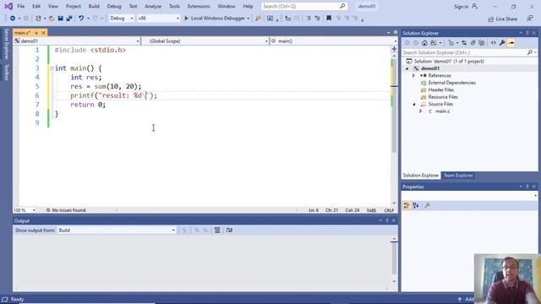Viewport: 541px width, 304px height.
Task: Collapse the Source Files folder
Action: click(414, 104)
